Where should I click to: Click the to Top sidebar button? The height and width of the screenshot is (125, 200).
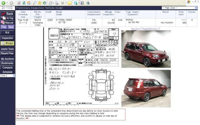click(x=7, y=18)
